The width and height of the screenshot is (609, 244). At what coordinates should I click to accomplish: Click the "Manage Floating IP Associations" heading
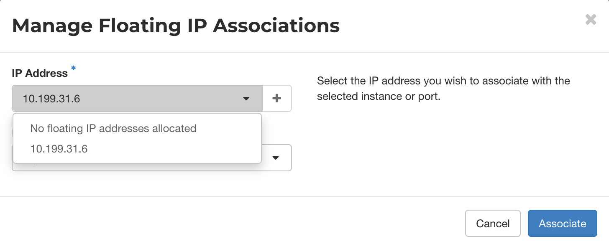coord(176,26)
